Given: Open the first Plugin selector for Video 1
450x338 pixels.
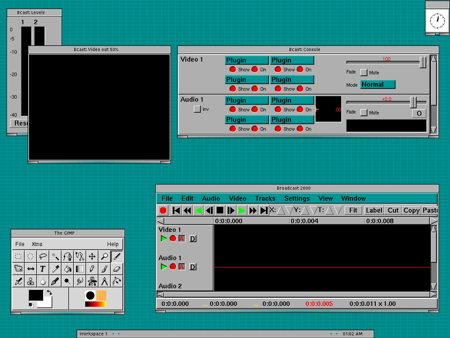Looking at the screenshot, I should (x=247, y=60).
